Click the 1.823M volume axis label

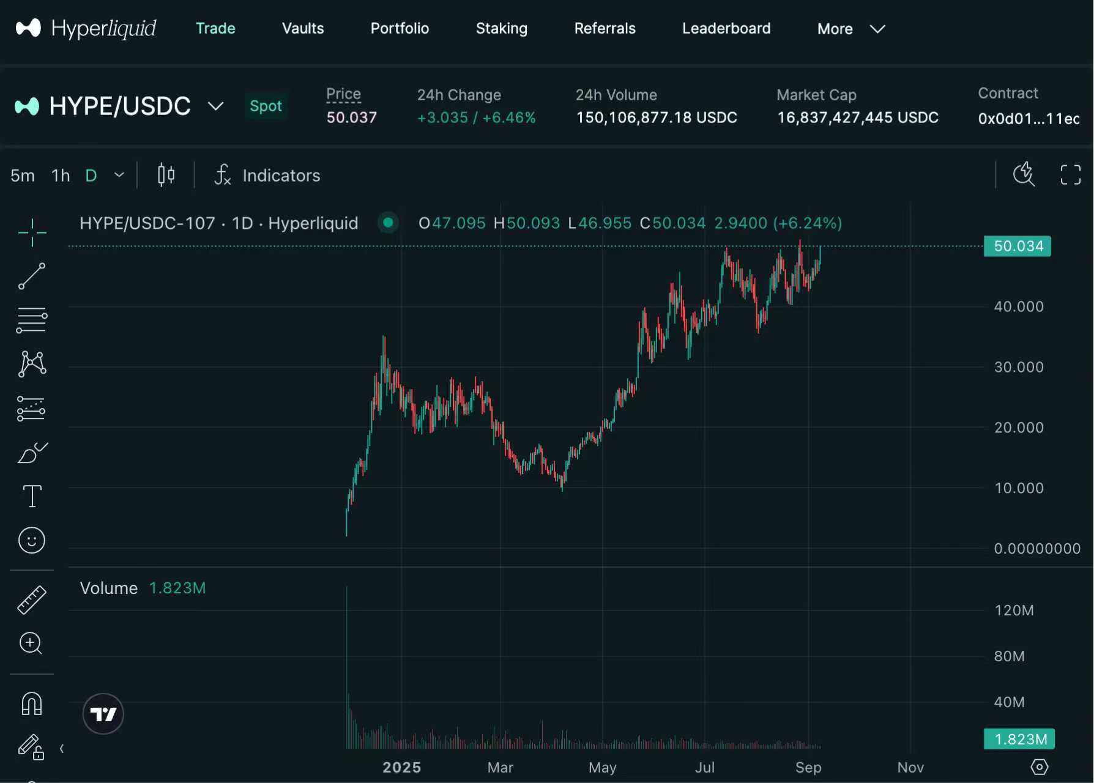click(x=1019, y=739)
